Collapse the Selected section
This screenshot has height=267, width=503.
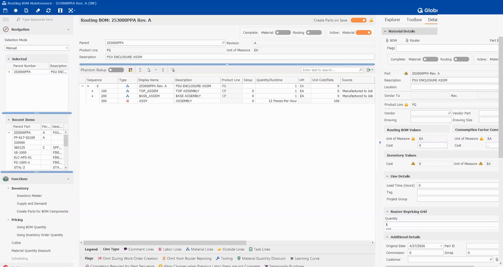(x=9, y=59)
